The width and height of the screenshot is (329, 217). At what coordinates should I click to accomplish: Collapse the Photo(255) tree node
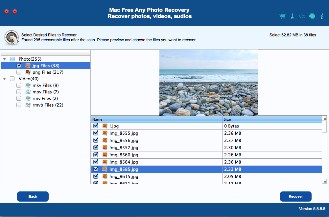(x=4, y=59)
